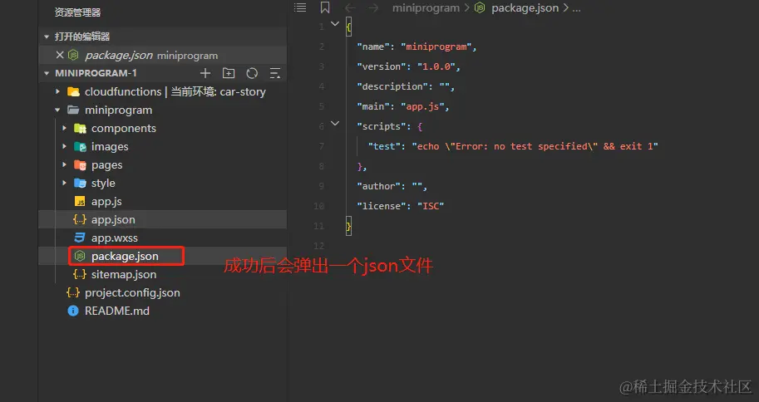Click the new folder icon in explorer header
Image resolution: width=759 pixels, height=402 pixels.
[229, 73]
